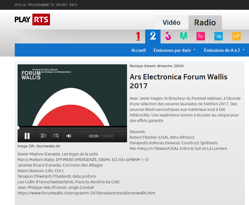Select the Classic radio channel icon
Image resolution: width=249 pixels, height=205 pixels.
pos(219,36)
